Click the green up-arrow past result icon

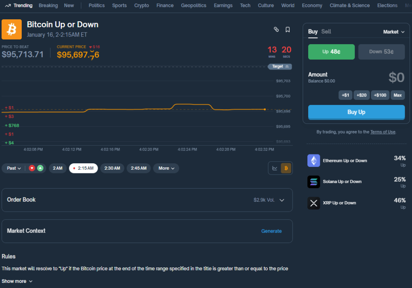coord(40,168)
